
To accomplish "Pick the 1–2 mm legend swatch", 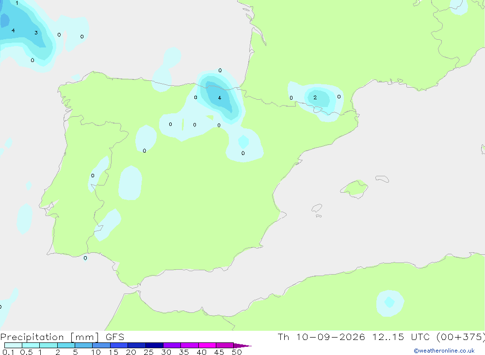I will click(48, 345).
